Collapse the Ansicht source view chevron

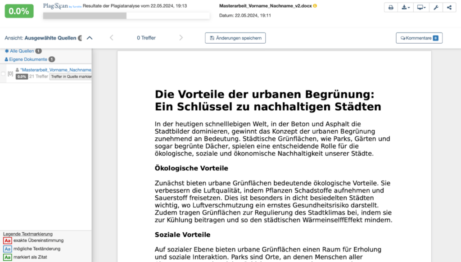tap(90, 38)
